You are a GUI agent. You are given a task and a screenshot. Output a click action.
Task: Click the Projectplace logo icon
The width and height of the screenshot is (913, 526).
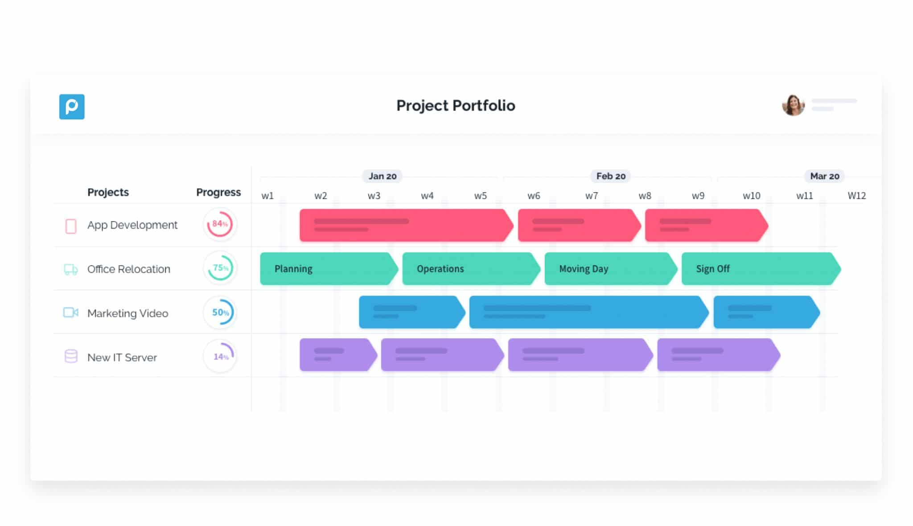point(72,107)
